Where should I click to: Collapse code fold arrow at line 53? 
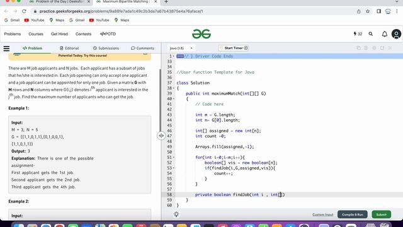pyautogui.click(x=174, y=168)
